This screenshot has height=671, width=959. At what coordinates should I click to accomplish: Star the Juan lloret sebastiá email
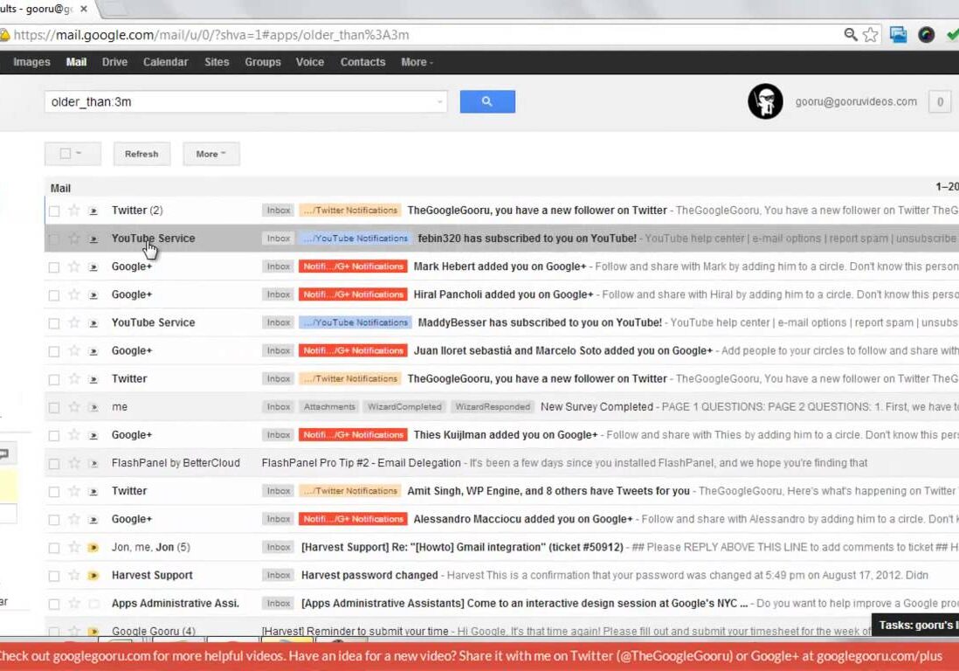pyautogui.click(x=74, y=350)
